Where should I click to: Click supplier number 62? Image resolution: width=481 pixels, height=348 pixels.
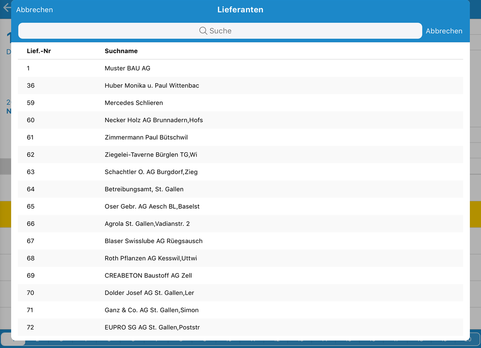point(31,155)
